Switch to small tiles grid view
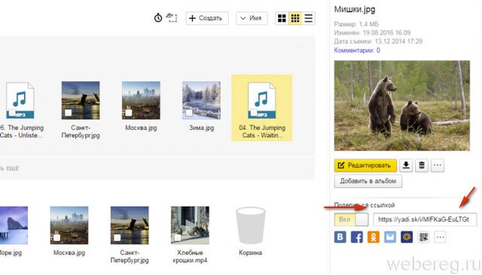The height and width of the screenshot is (275, 482). pyautogui.click(x=295, y=18)
